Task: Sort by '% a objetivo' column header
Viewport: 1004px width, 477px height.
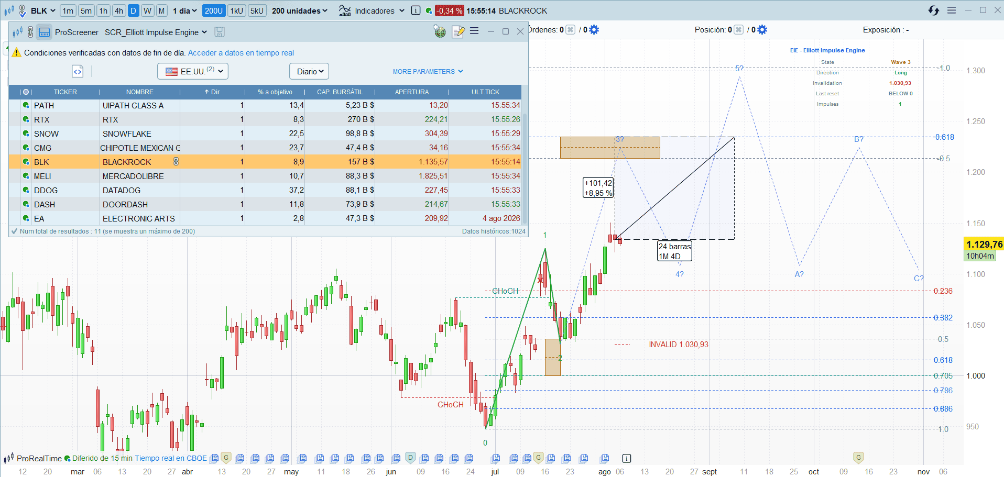Action: 275,92
